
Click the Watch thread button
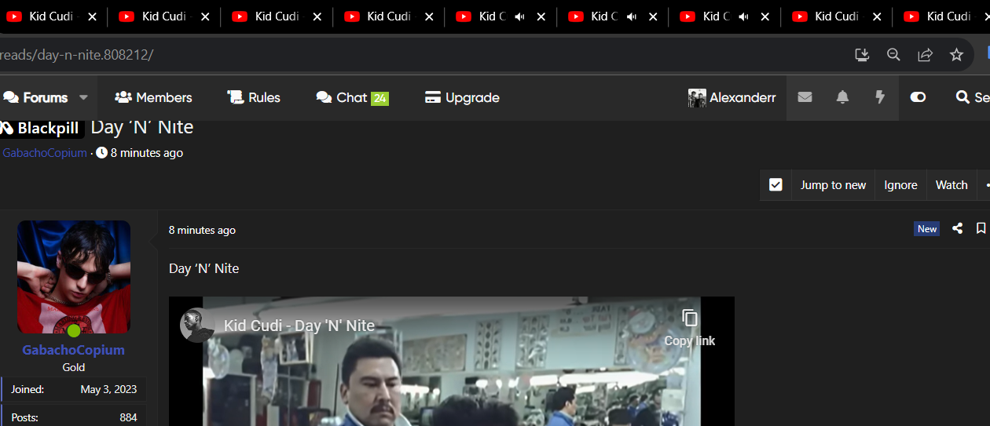[x=951, y=185]
